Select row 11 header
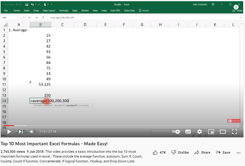245x166 pixels. [x=4, y=84]
